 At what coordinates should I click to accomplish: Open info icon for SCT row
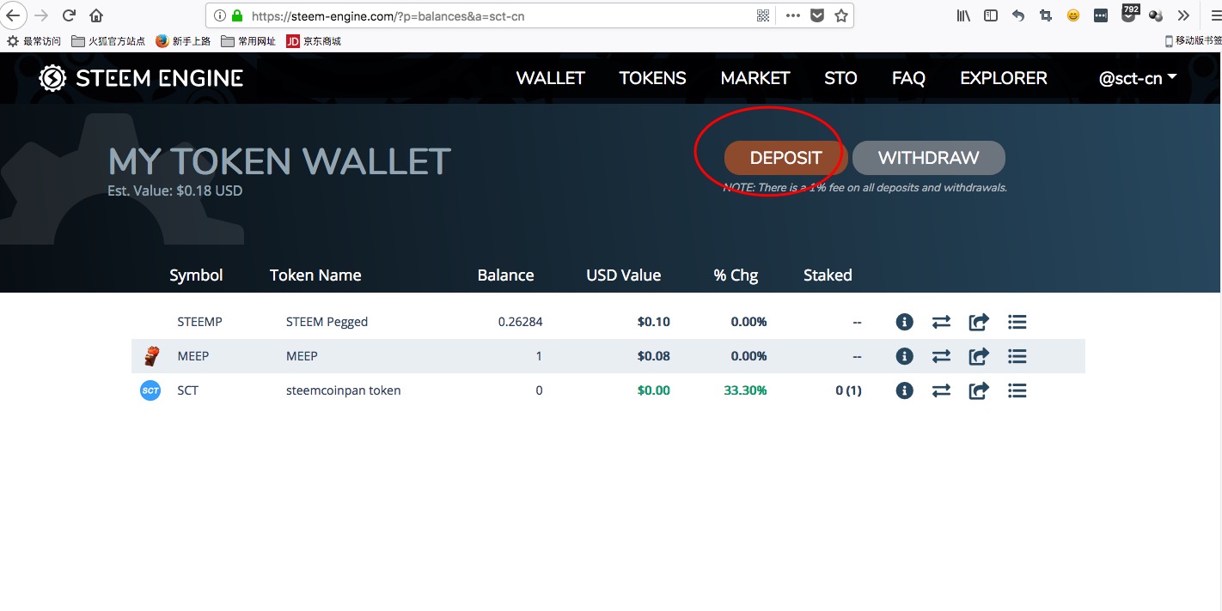(904, 390)
